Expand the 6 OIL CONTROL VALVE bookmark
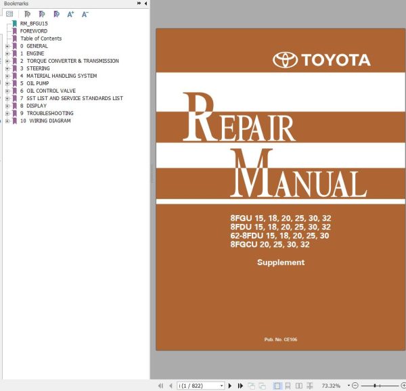 (7, 91)
